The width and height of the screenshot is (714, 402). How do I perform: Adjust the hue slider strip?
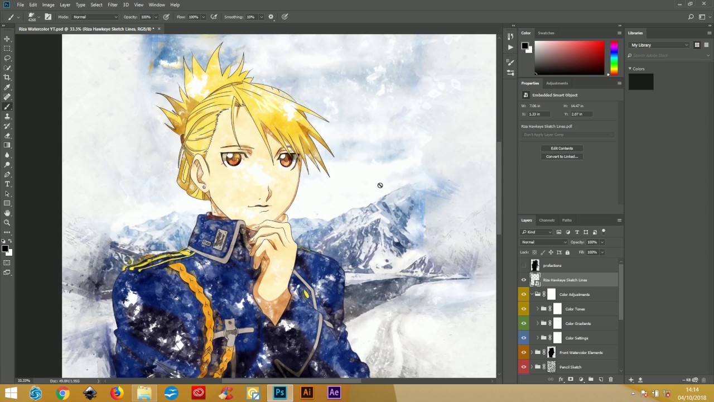click(x=614, y=58)
